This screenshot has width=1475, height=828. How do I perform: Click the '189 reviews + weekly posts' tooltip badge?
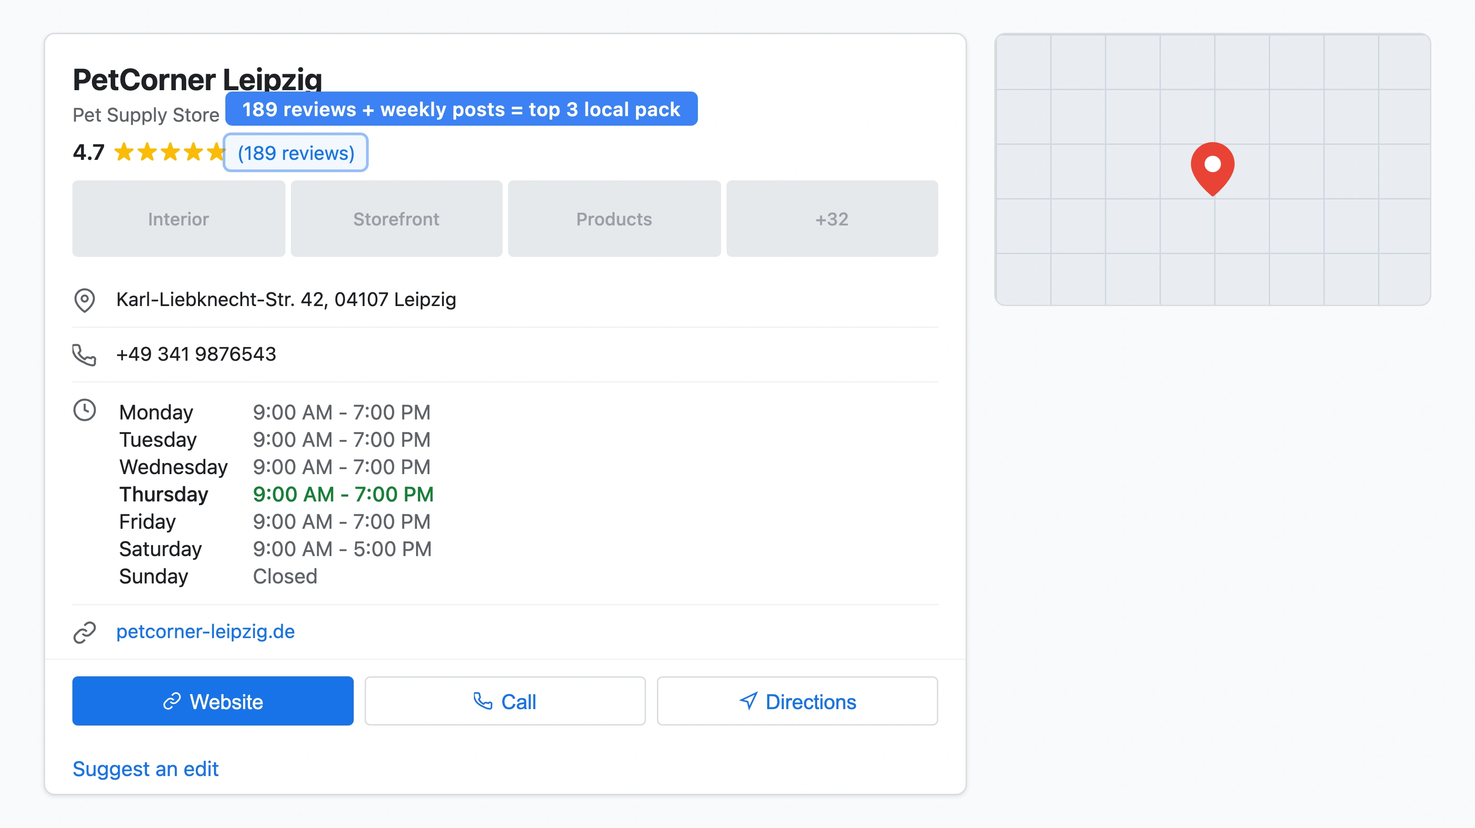tap(462, 109)
